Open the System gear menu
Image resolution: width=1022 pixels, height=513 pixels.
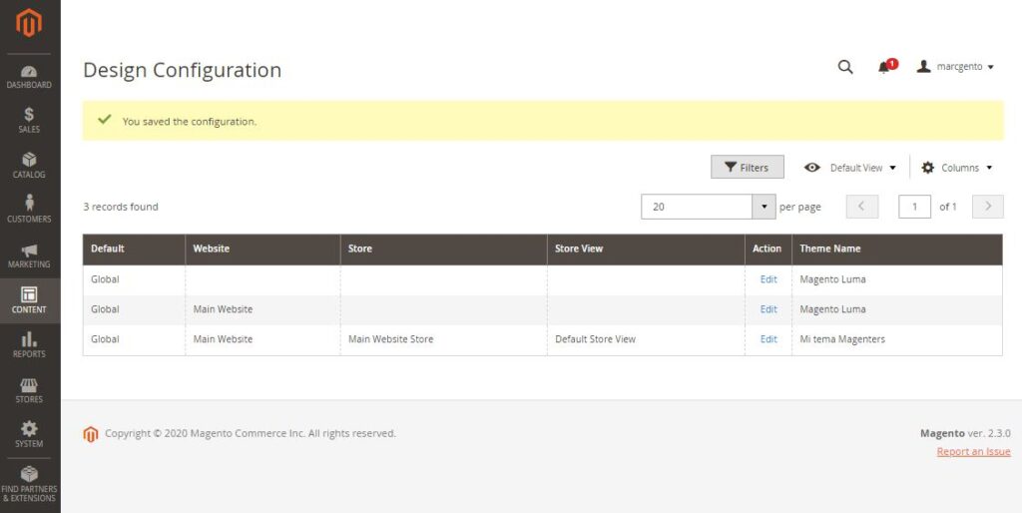coord(29,434)
